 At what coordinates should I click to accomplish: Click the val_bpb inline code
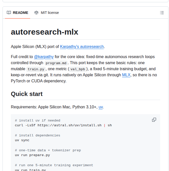click(x=78, y=69)
